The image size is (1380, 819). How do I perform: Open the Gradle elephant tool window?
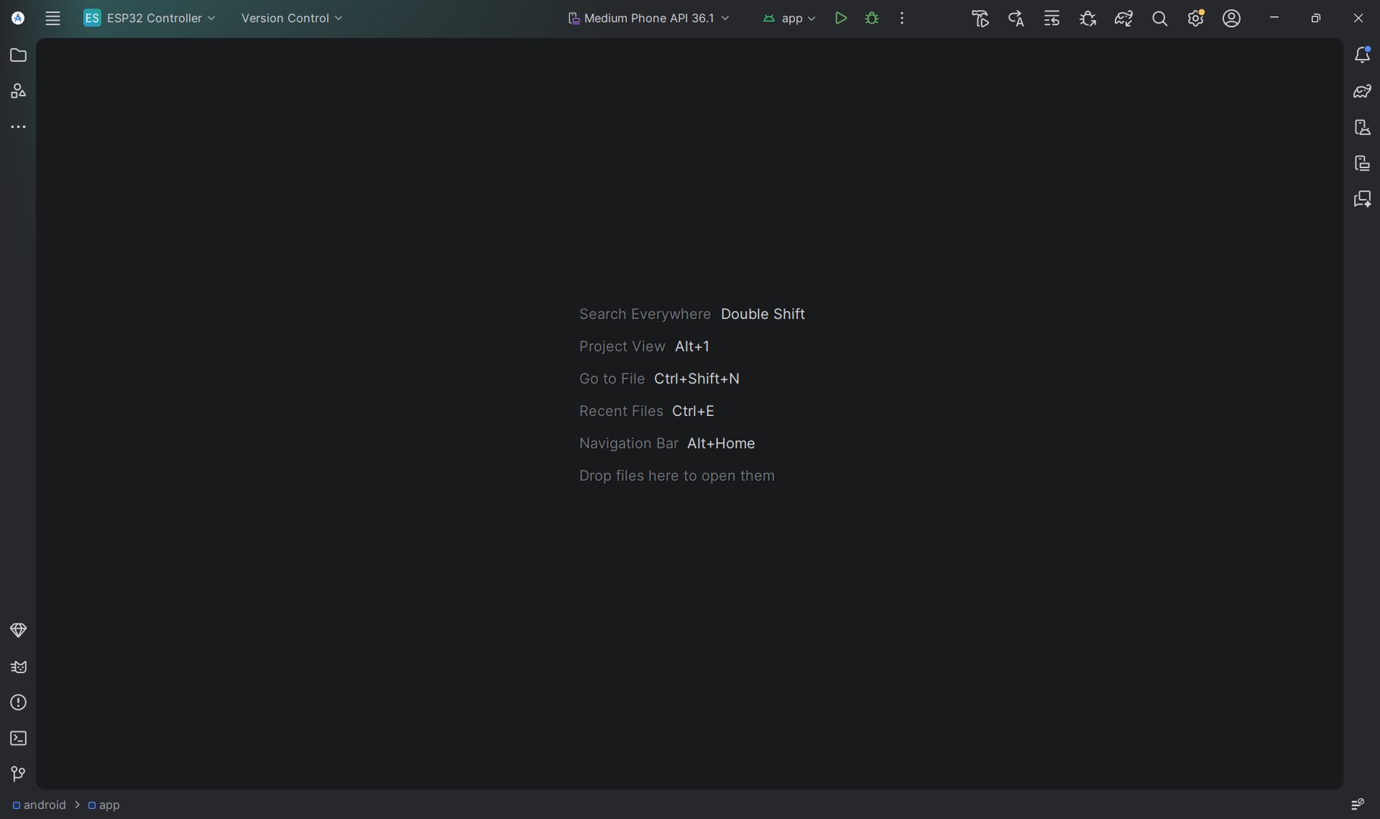(x=1362, y=91)
